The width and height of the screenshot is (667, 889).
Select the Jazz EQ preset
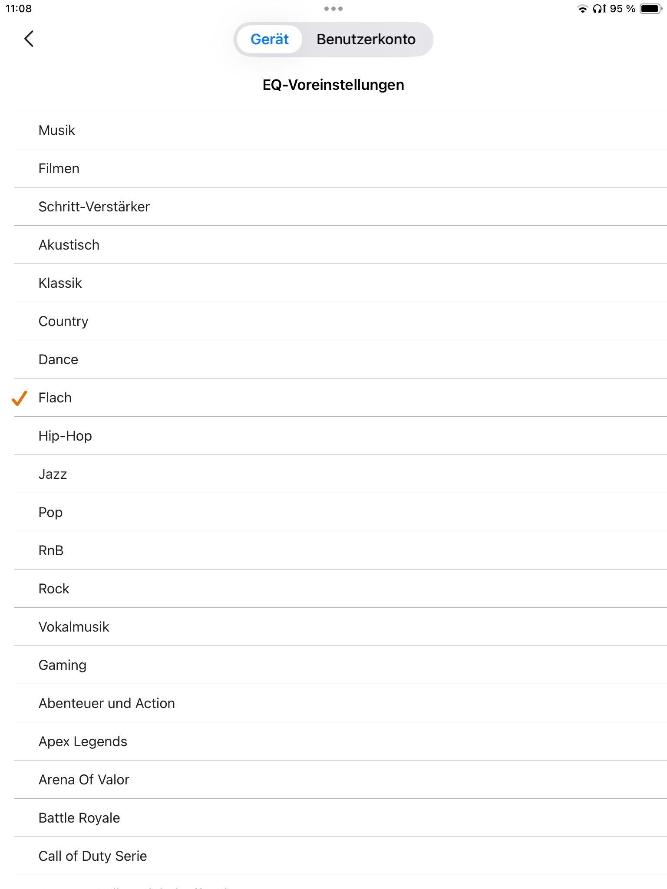click(53, 474)
